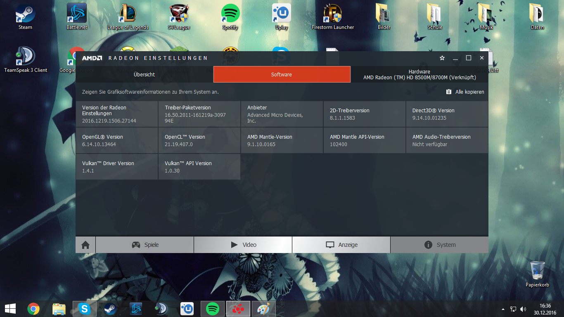564x317 pixels.
Task: Select the Daten folder on desktop
Action: point(538,17)
